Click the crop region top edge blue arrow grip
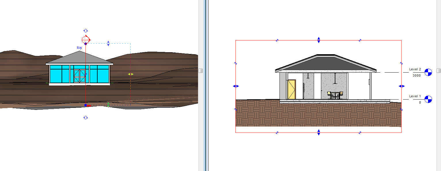Screen dimensions: 441x171 click(x=318, y=40)
